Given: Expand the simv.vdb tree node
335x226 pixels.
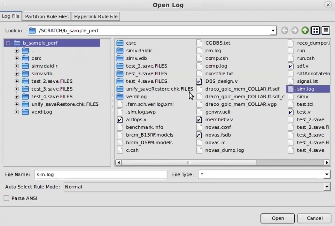Looking at the screenshot, I should tap(16, 74).
